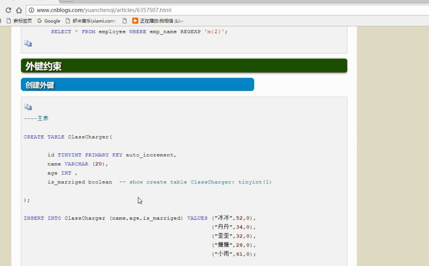The height and width of the screenshot is (266, 429).
Task: Click the ("冰冰",52,0) value row
Action: [234, 218]
